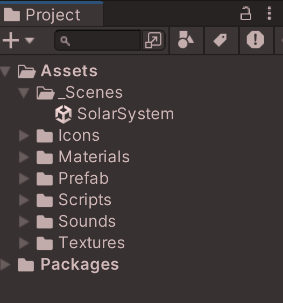Screen dimensions: 283x303
Task: Click the plus icon to create asset
Action: (11, 40)
